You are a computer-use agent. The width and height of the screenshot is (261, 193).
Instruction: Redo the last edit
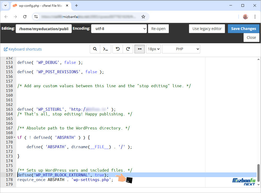click(128, 49)
